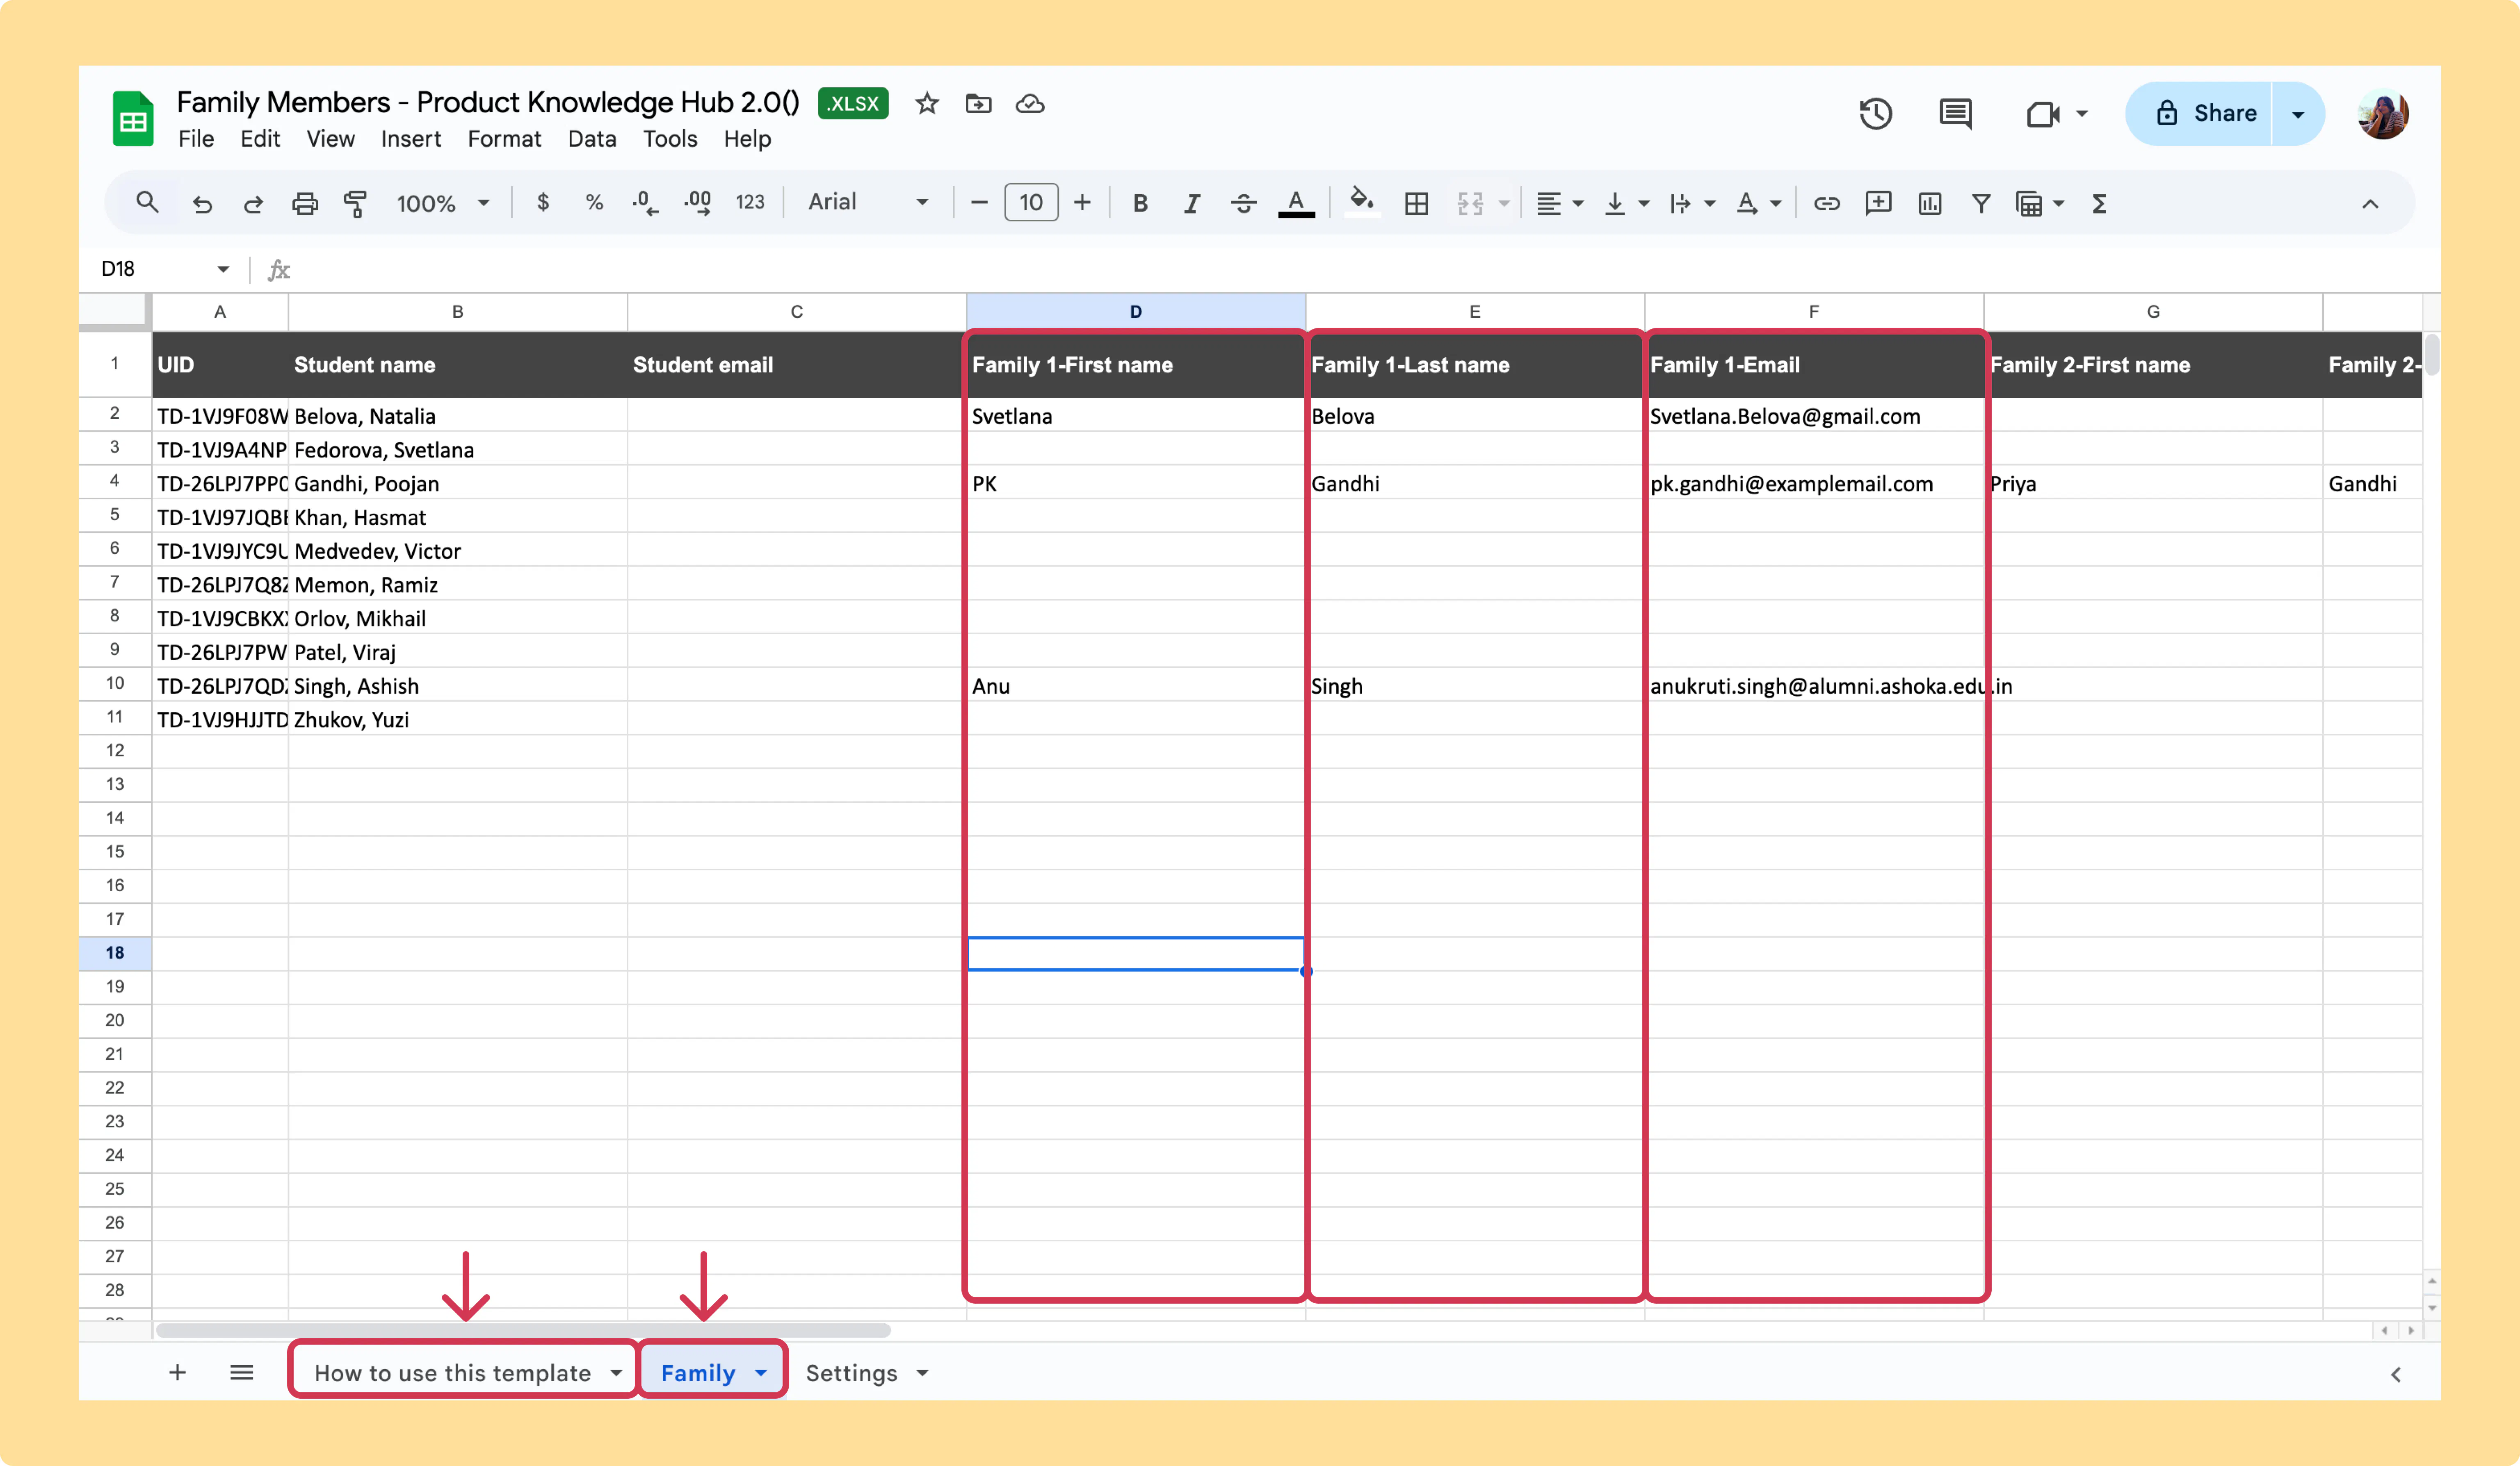Screen dimensions: 2520x1466
Task: Open the Insert menu
Action: point(411,139)
